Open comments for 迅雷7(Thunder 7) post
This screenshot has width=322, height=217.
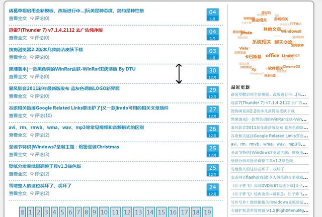coord(40,38)
